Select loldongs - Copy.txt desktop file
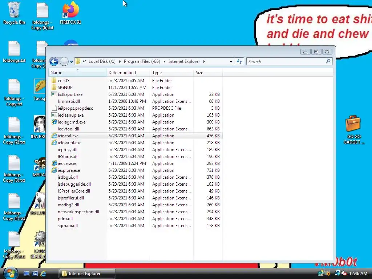 (14, 93)
